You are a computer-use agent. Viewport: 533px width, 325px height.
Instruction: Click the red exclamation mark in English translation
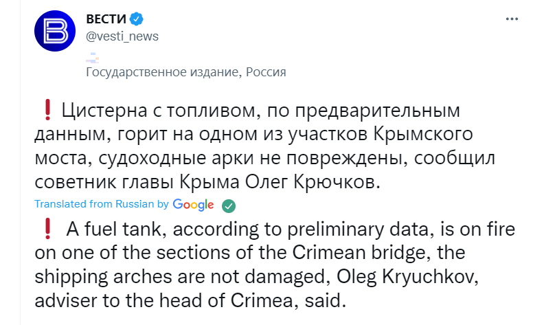[47, 227]
